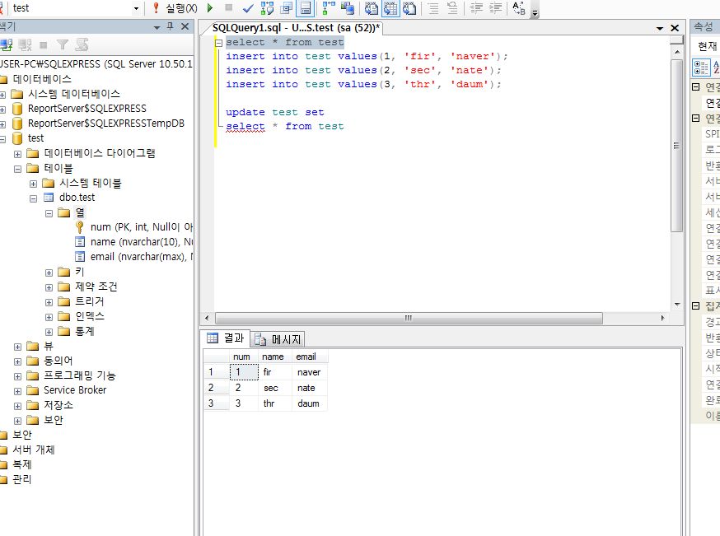Select the 서버 개체 folder
Image resolution: width=720 pixels, height=536 pixels.
coord(34,450)
